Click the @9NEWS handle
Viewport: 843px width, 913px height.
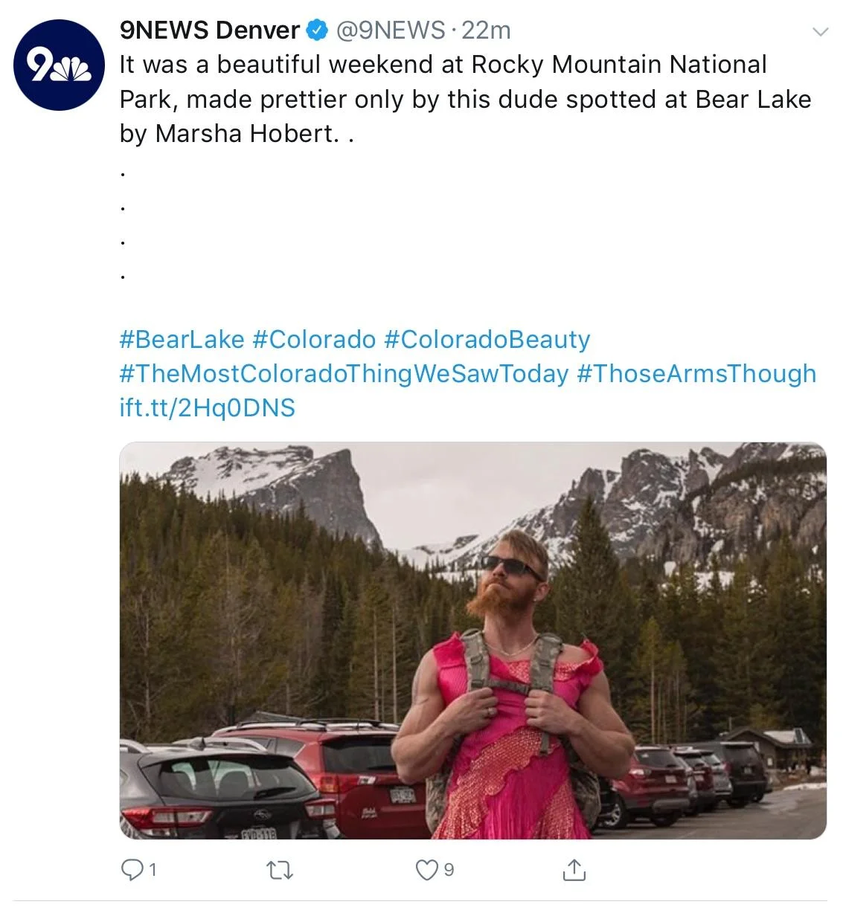click(x=391, y=30)
